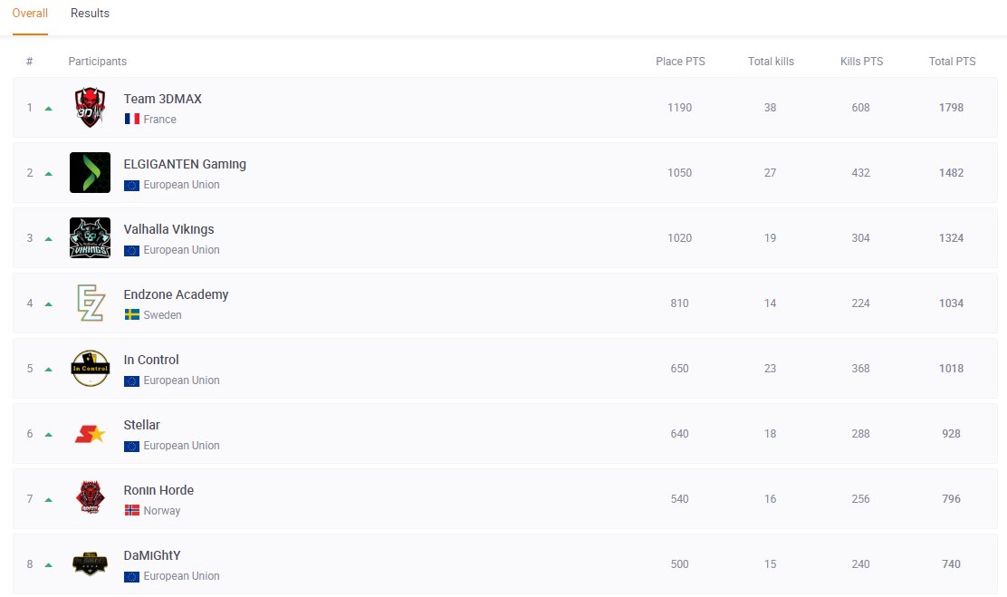Image resolution: width=1007 pixels, height=597 pixels.
Task: Click green up arrow beside rank 4
Action: [48, 304]
